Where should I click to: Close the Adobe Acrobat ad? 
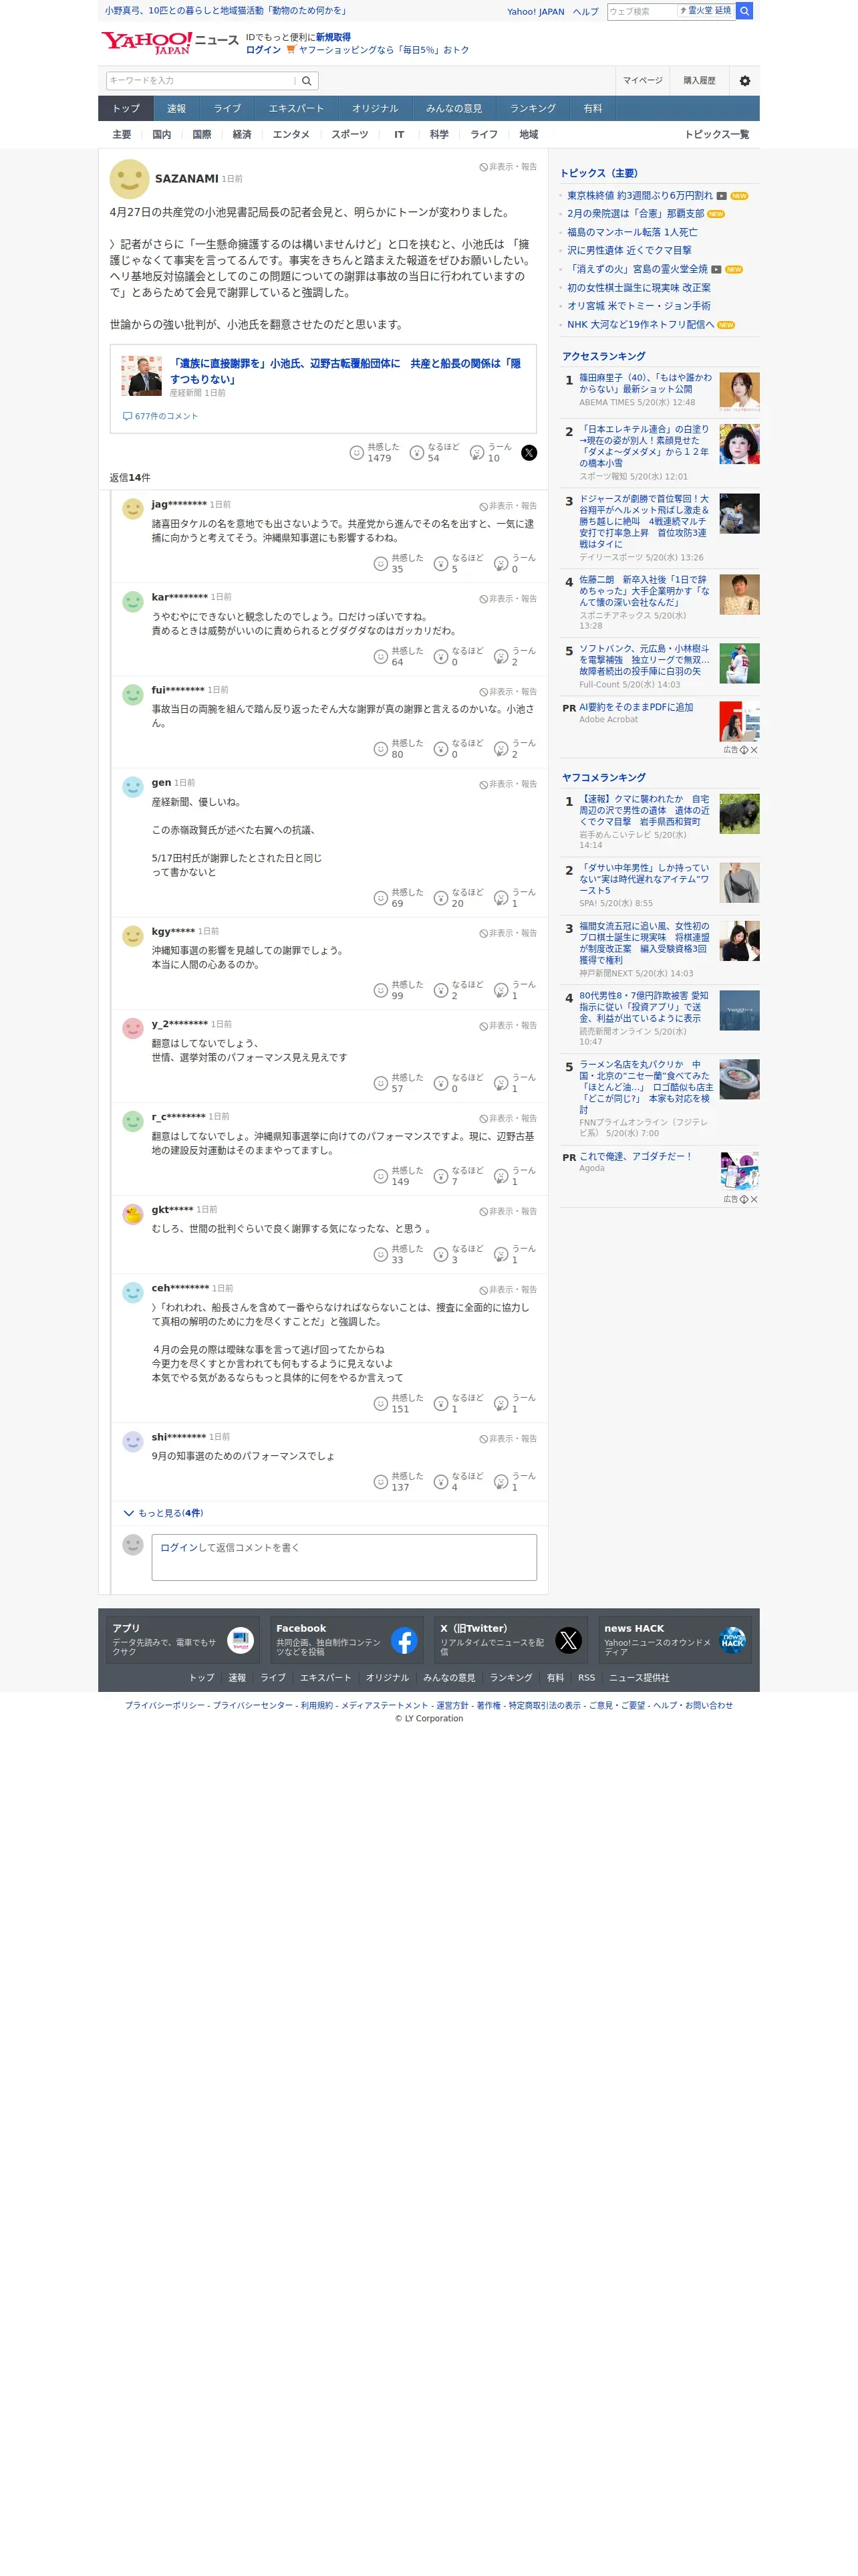tap(754, 750)
